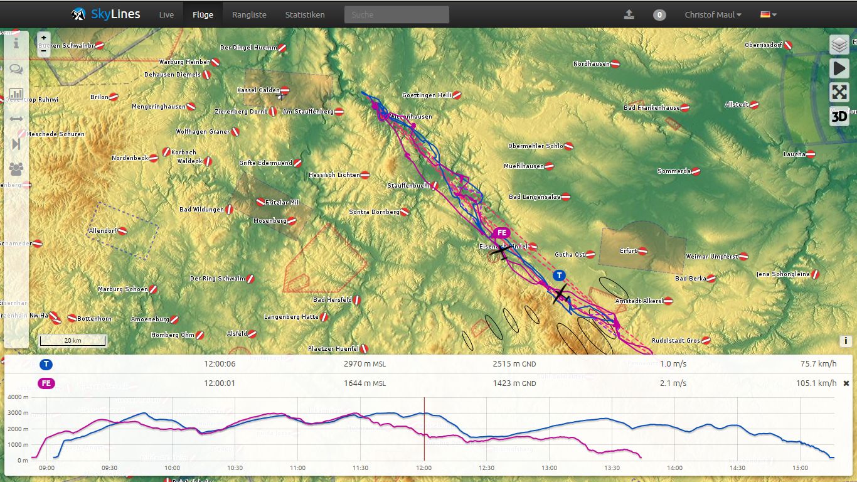Open the bar chart statistics panel

click(x=16, y=94)
